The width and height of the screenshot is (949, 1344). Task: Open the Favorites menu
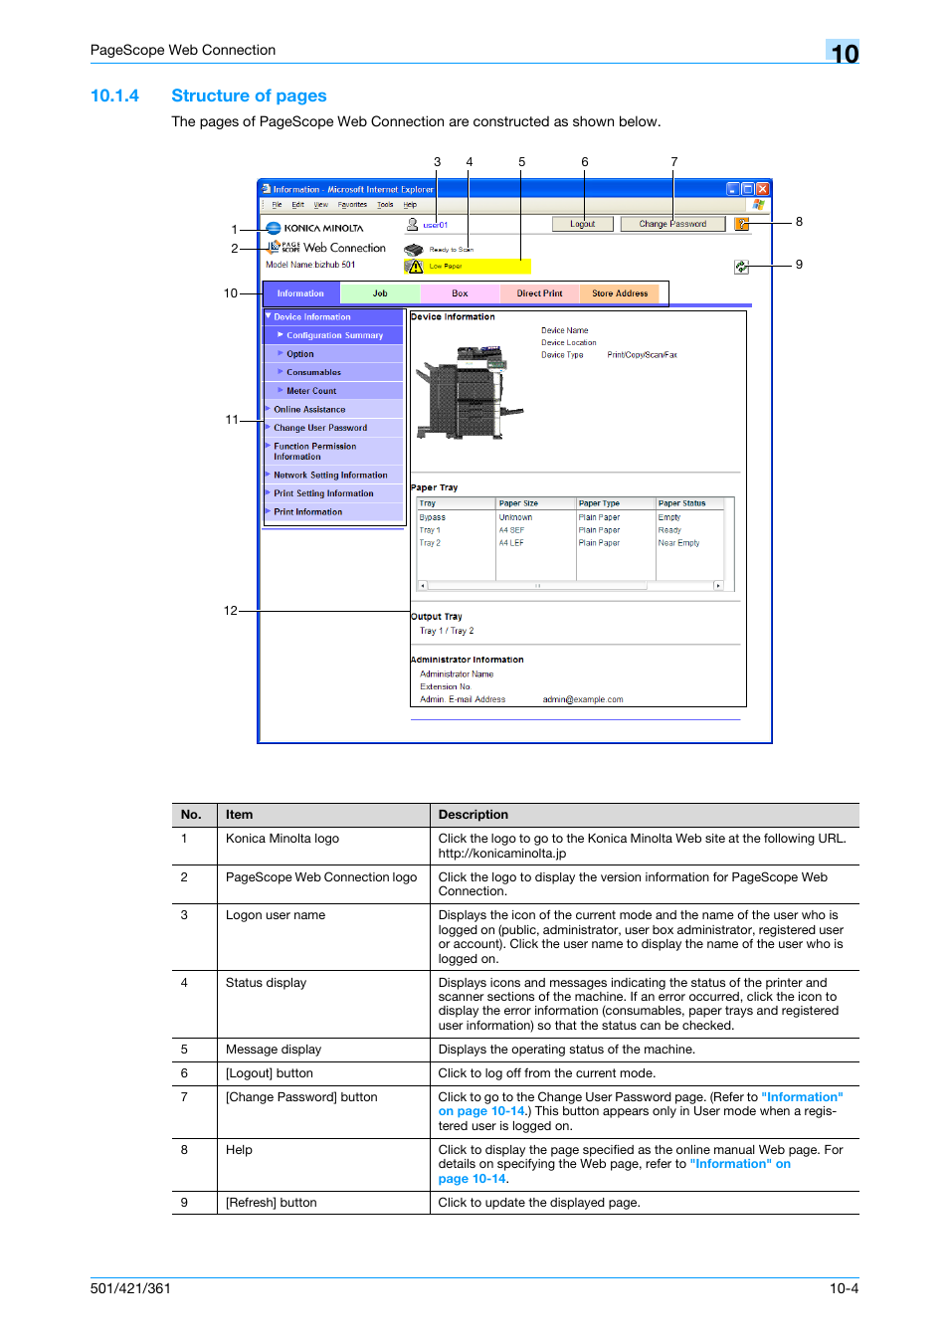click(352, 205)
